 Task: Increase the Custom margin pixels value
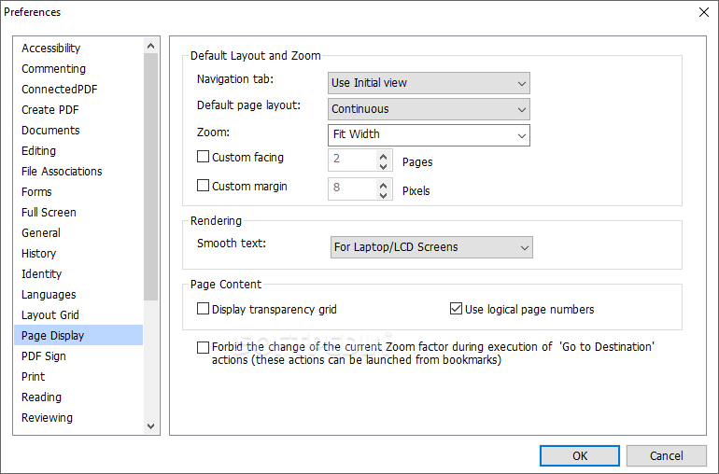(x=384, y=185)
